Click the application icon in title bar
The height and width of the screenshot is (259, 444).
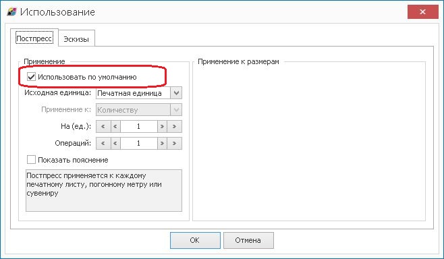click(x=11, y=12)
